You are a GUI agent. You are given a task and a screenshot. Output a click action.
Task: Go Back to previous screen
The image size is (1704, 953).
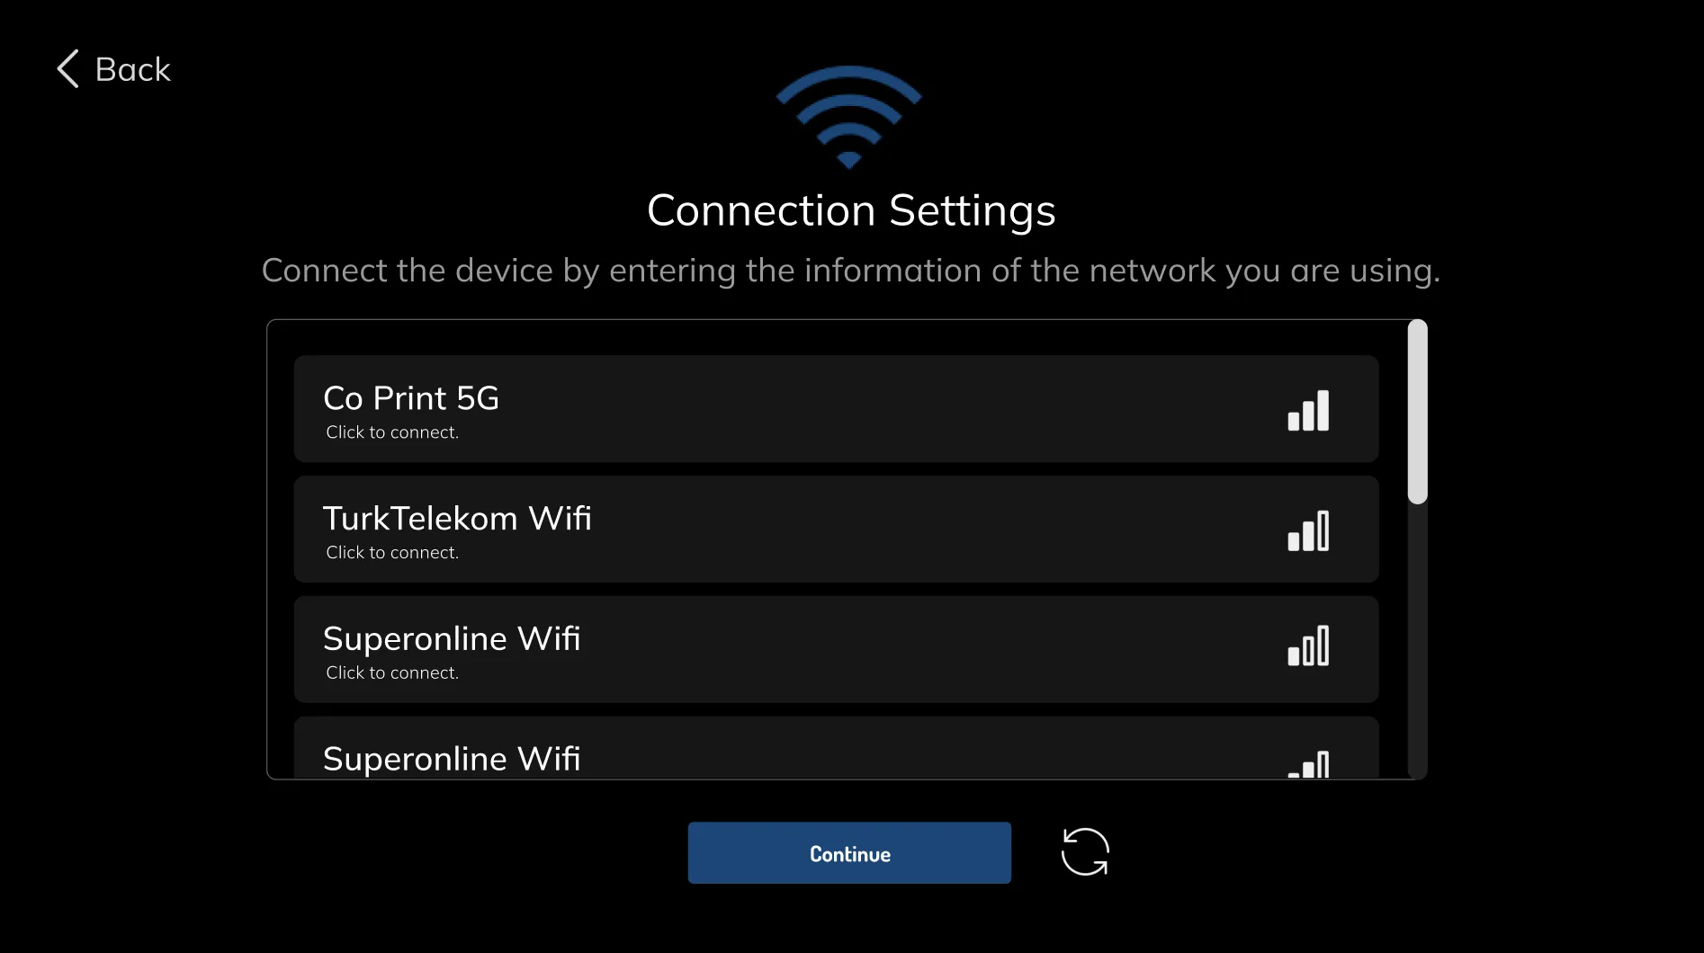(x=113, y=69)
